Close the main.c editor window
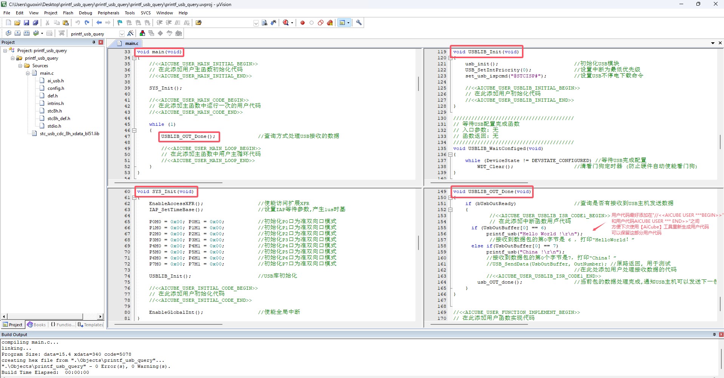 [x=720, y=43]
